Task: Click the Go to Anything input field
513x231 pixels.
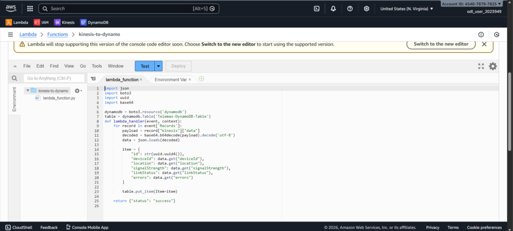Action: [54, 79]
